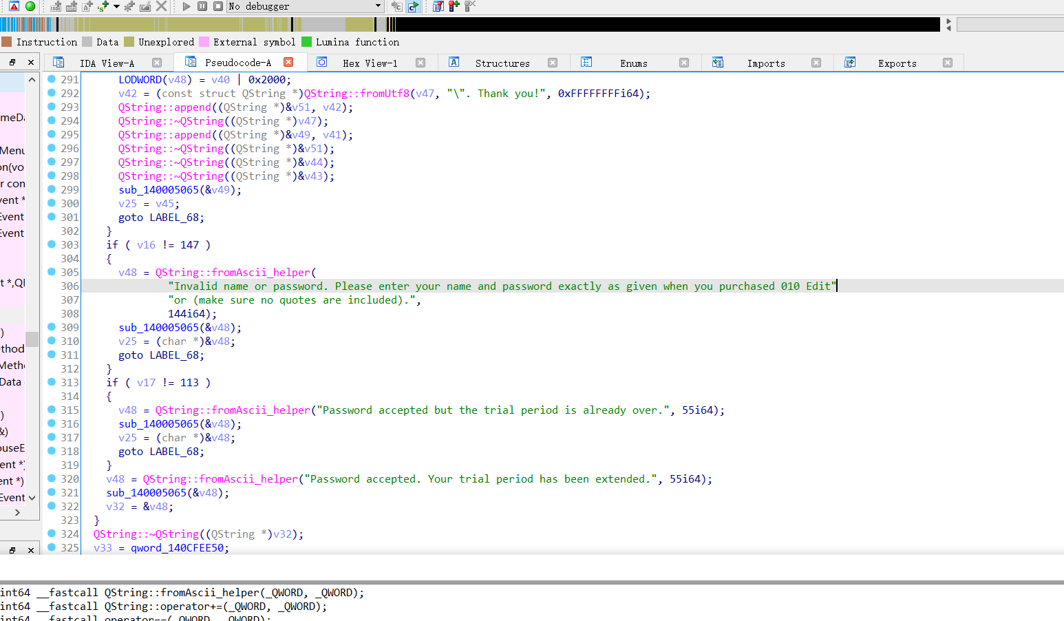Click the breakpoint list toolbar icon
1064x621 pixels.
tap(438, 6)
